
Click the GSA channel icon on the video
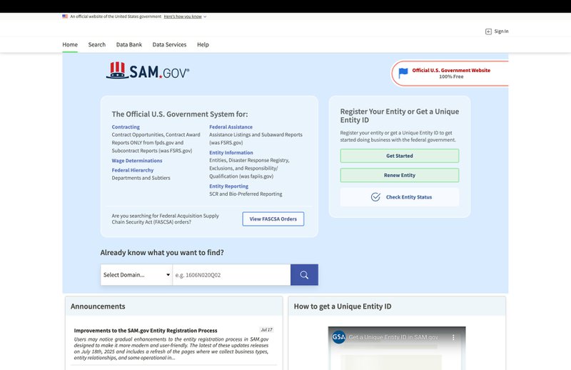[x=338, y=337]
